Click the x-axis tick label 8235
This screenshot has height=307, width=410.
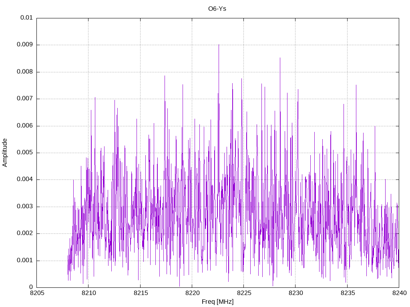click(x=348, y=293)
